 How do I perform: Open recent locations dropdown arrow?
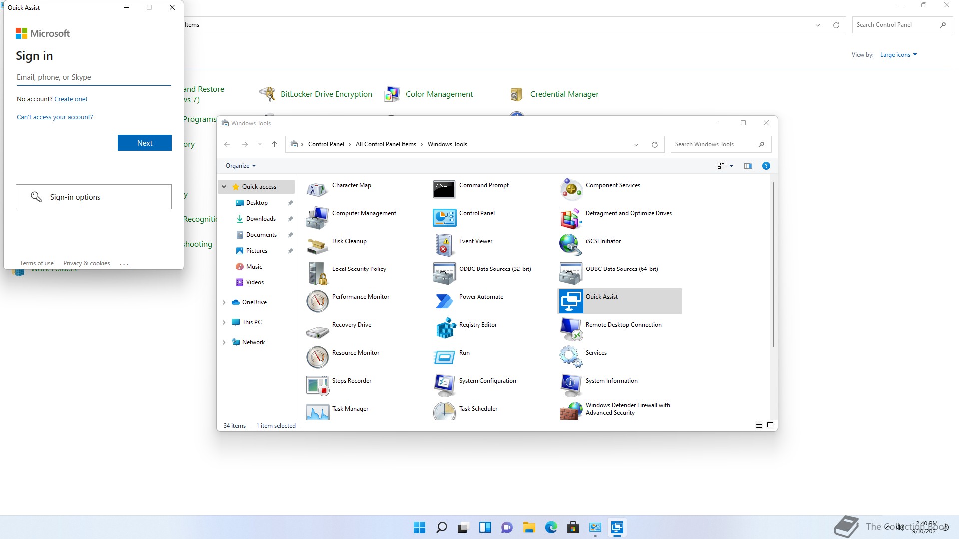click(260, 144)
